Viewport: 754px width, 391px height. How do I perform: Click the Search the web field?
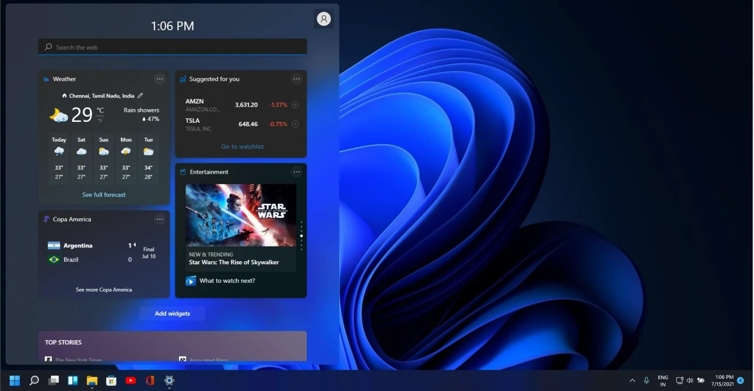pos(172,47)
